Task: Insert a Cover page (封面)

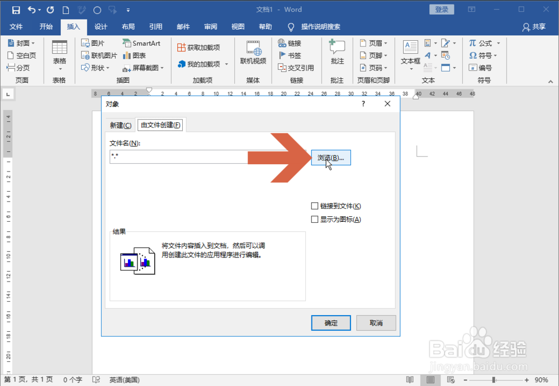Action: tap(21, 43)
